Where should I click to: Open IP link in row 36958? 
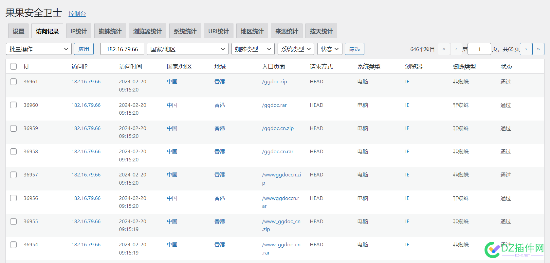pyautogui.click(x=86, y=152)
